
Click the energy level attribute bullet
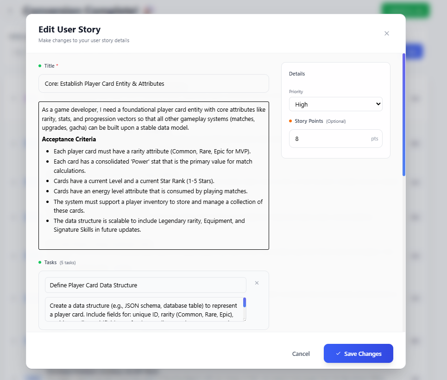pos(150,191)
